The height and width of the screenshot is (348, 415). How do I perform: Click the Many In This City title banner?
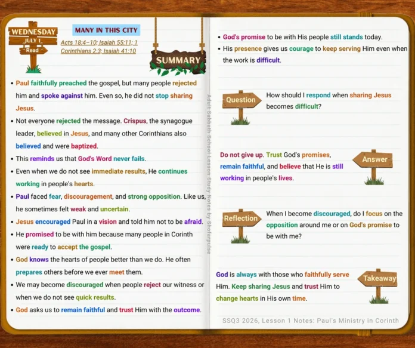coord(106,30)
